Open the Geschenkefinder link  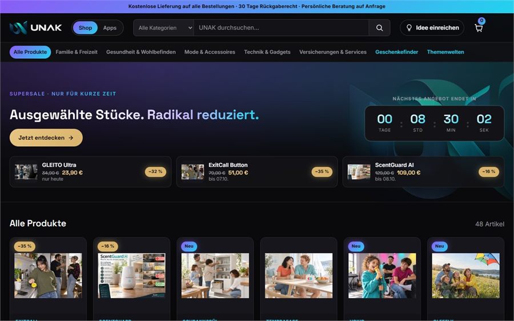pos(397,52)
